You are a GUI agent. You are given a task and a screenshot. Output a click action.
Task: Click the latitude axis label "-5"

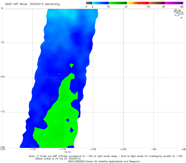click(x=2, y=42)
